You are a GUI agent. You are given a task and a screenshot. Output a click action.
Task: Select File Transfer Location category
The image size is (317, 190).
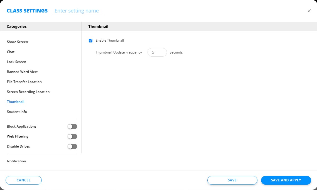coord(24,82)
